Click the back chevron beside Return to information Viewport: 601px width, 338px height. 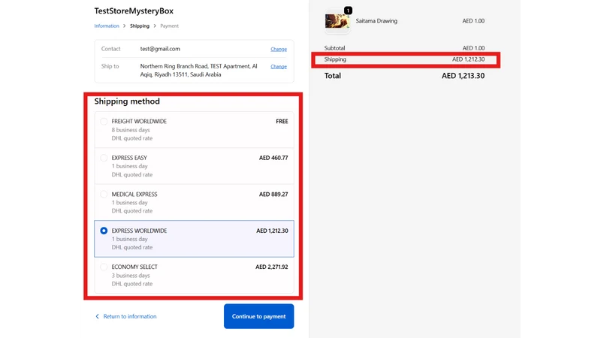[97, 316]
